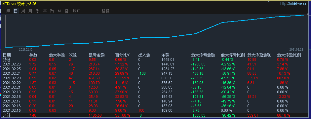Click the deposit value -108

click(x=142, y=73)
